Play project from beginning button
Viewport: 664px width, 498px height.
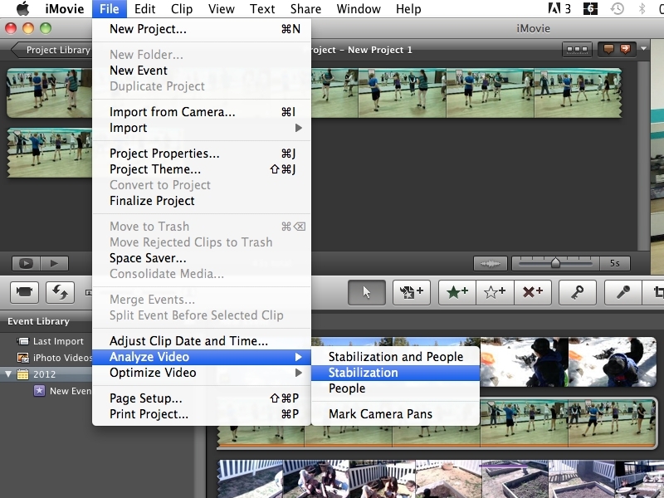click(x=54, y=263)
